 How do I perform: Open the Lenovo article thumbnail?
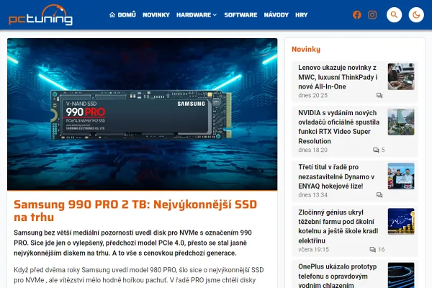(401, 76)
